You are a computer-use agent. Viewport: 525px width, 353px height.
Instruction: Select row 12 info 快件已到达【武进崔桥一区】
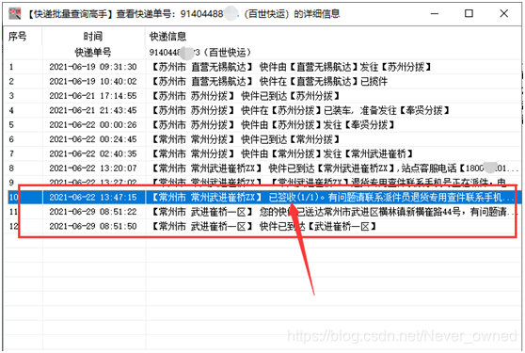pos(264,227)
